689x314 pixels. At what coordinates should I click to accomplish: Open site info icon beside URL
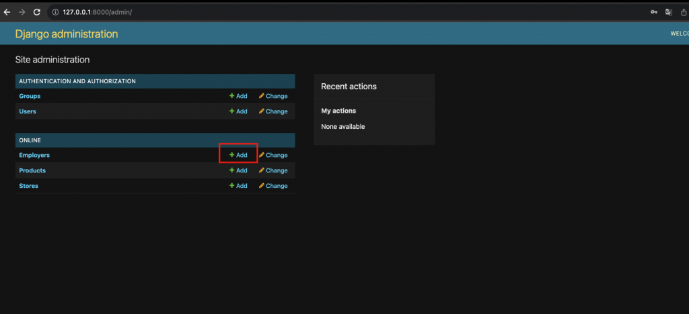pyautogui.click(x=55, y=12)
